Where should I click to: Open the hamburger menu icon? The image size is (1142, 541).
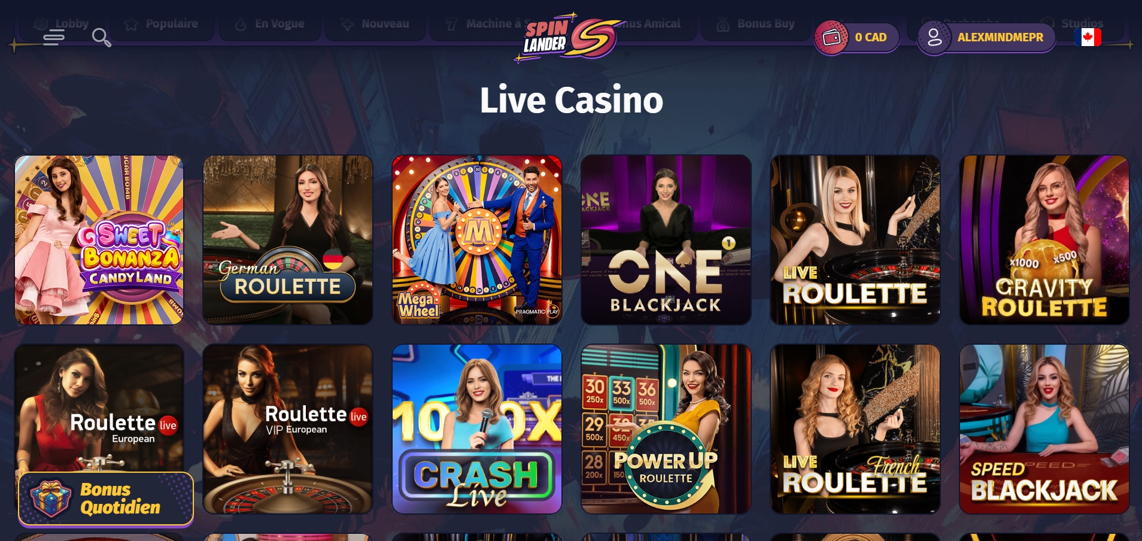pyautogui.click(x=54, y=37)
